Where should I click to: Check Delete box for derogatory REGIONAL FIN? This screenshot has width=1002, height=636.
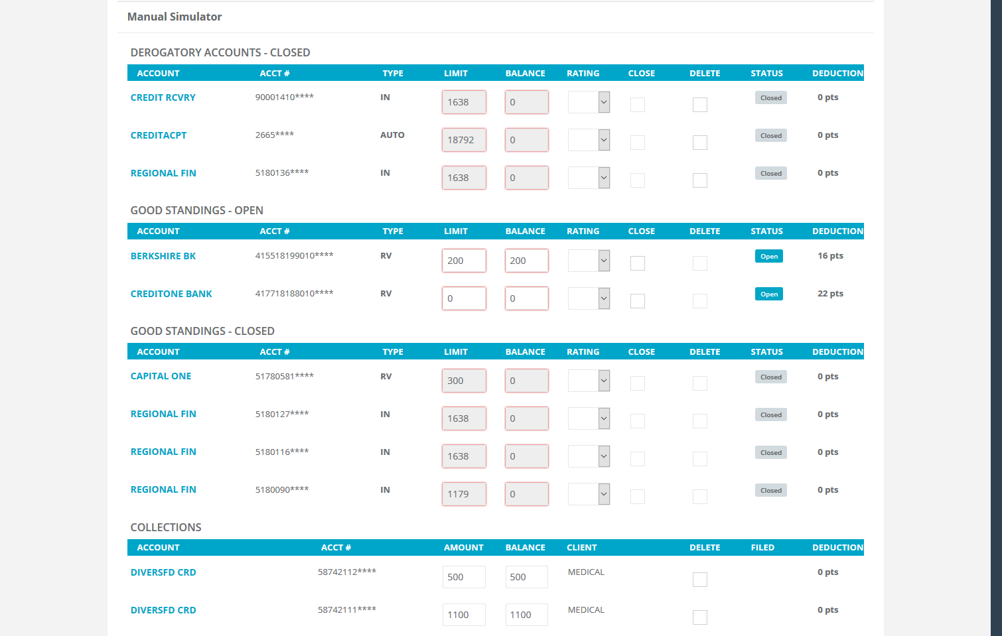[699, 180]
